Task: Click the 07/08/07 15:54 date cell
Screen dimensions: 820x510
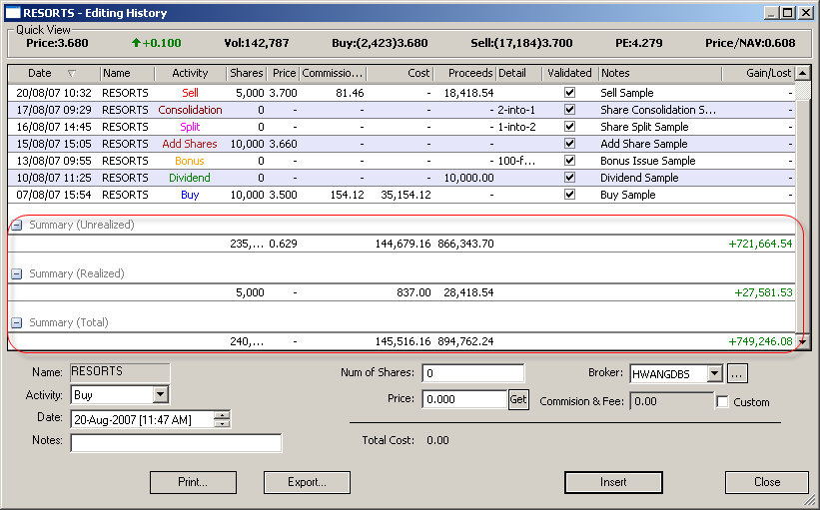Action: (54, 195)
